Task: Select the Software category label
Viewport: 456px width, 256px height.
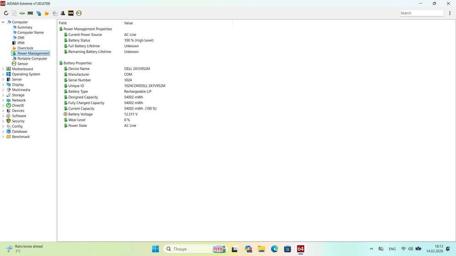Action: [x=19, y=116]
